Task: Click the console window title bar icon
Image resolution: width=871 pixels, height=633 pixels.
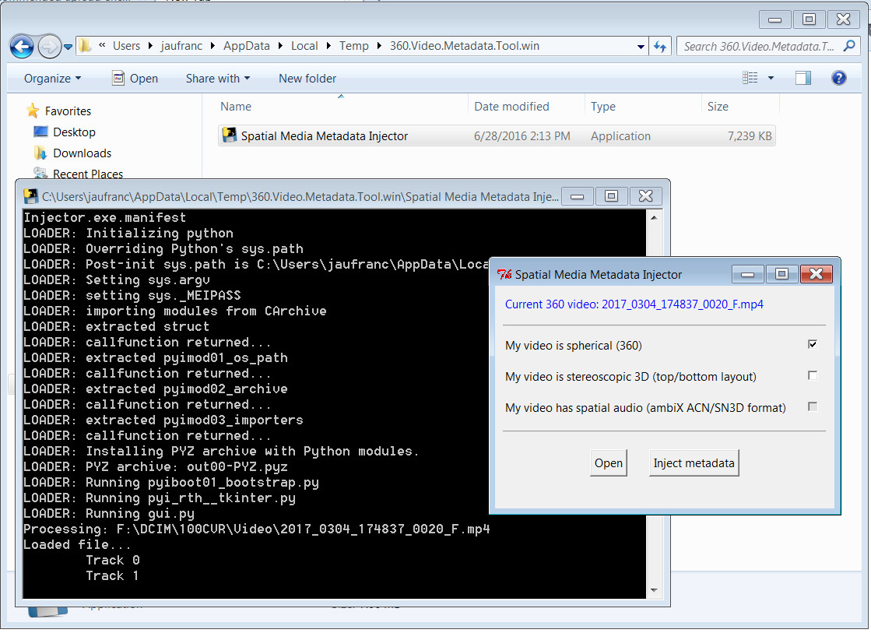Action: pos(31,196)
